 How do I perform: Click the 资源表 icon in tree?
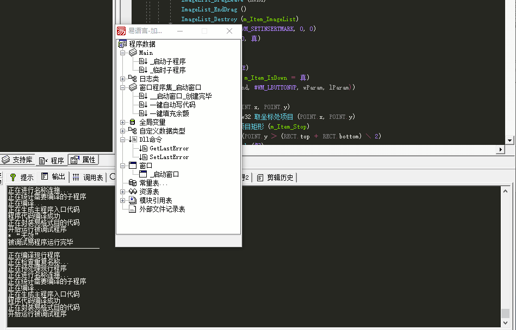(x=133, y=192)
